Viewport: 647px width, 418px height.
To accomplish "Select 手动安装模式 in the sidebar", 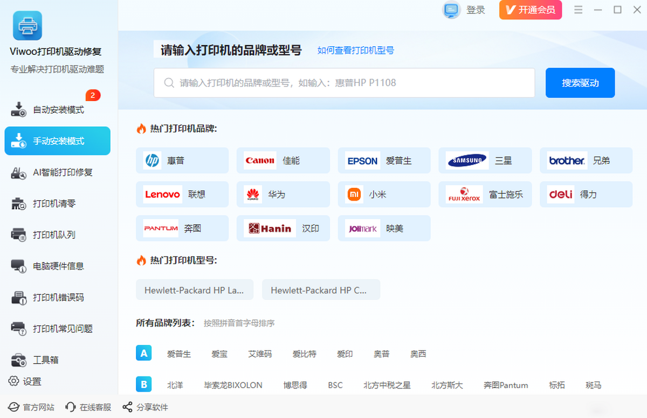I will (58, 141).
